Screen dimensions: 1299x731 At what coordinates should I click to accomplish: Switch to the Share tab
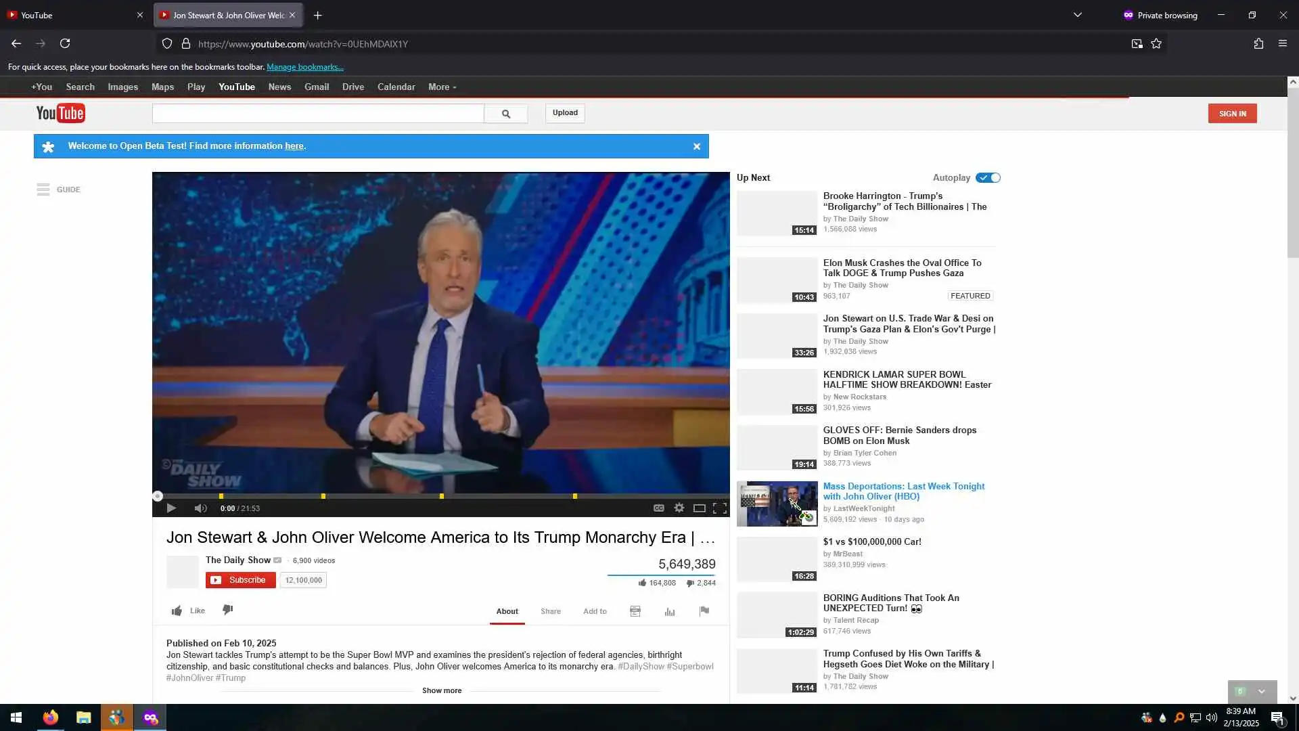pos(550,611)
